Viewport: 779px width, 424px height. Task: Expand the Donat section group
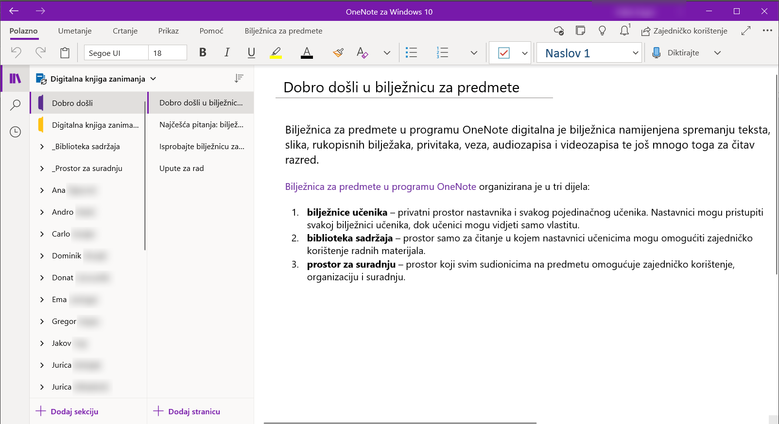click(42, 278)
